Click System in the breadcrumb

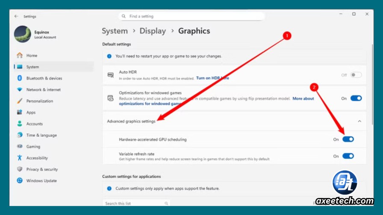point(115,31)
